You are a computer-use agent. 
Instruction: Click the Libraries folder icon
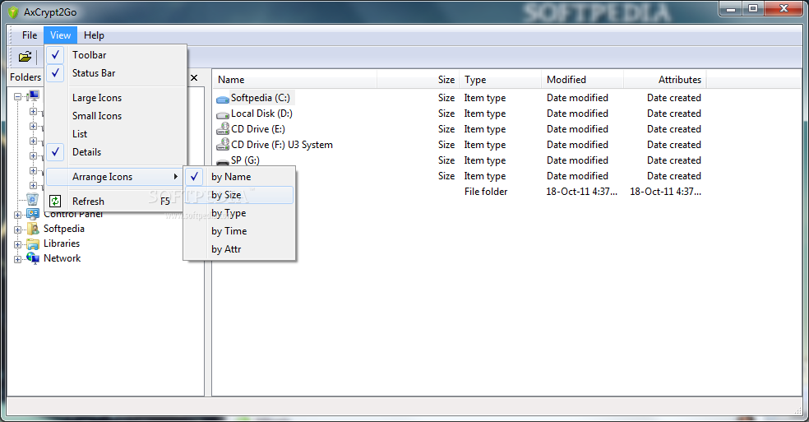33,243
